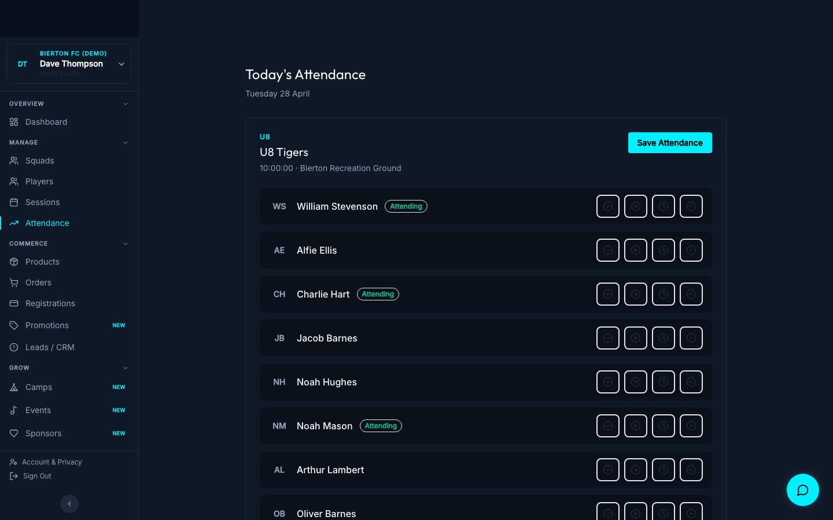The image size is (833, 520).
Task: Click the checkmark icon for Noah Hughes
Action: click(x=608, y=382)
